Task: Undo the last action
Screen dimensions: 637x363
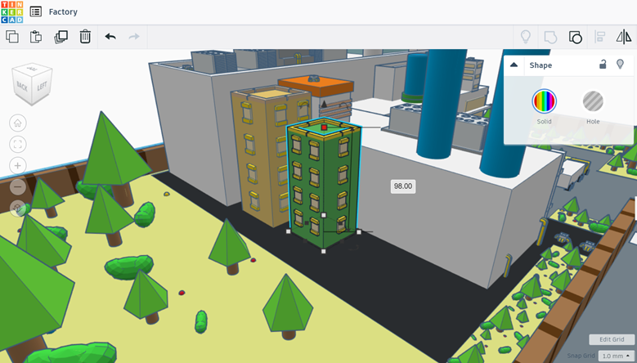Action: tap(110, 37)
